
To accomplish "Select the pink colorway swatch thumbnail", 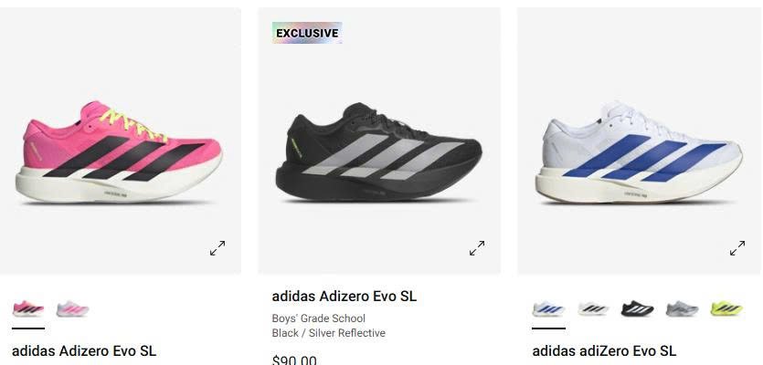I will coord(28,308).
